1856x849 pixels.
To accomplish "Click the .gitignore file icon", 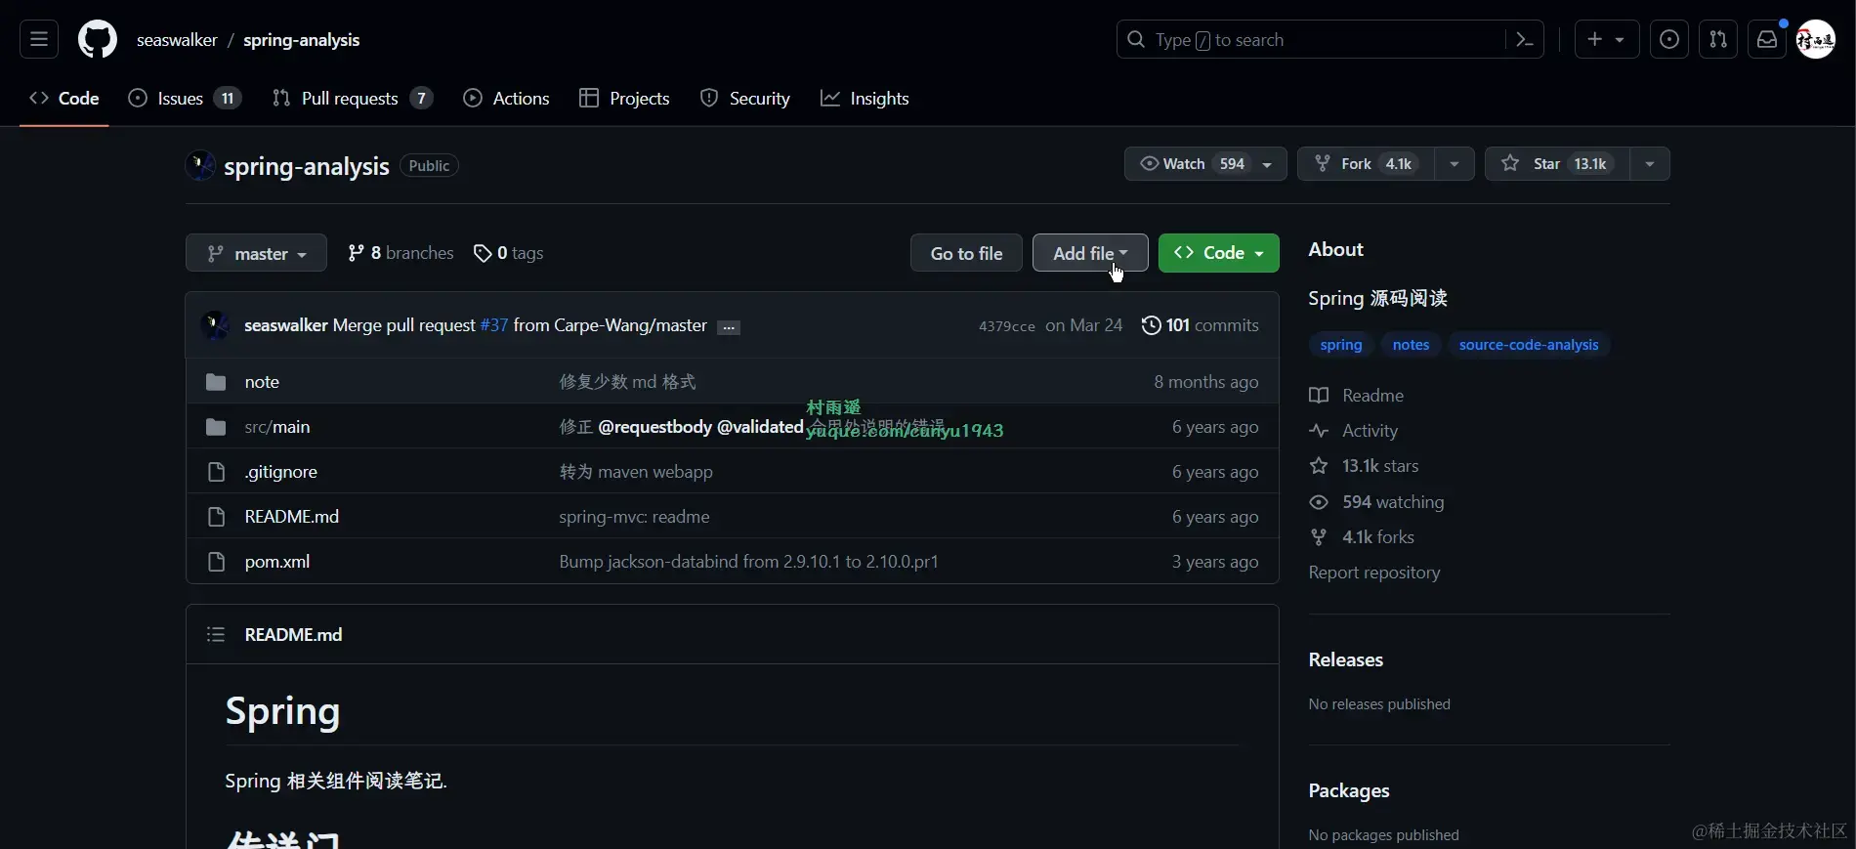I will pos(216,472).
